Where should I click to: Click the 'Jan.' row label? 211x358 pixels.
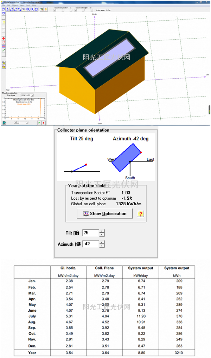pyautogui.click(x=32, y=281)
